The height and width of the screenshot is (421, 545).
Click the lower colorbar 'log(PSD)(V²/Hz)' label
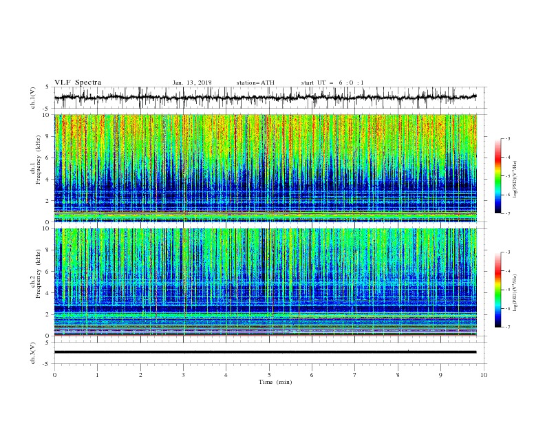pos(515,293)
